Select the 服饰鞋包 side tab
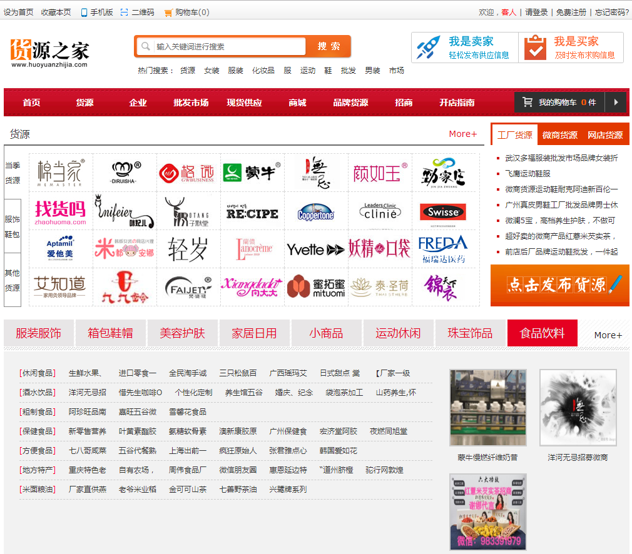632x554 pixels. pyautogui.click(x=13, y=226)
